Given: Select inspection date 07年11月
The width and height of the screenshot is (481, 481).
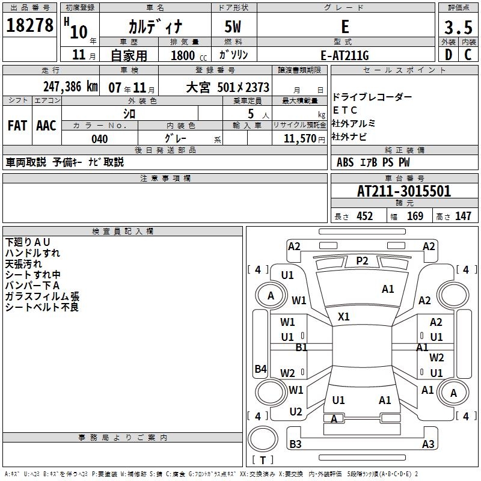Looking at the screenshot, I should (x=132, y=88).
